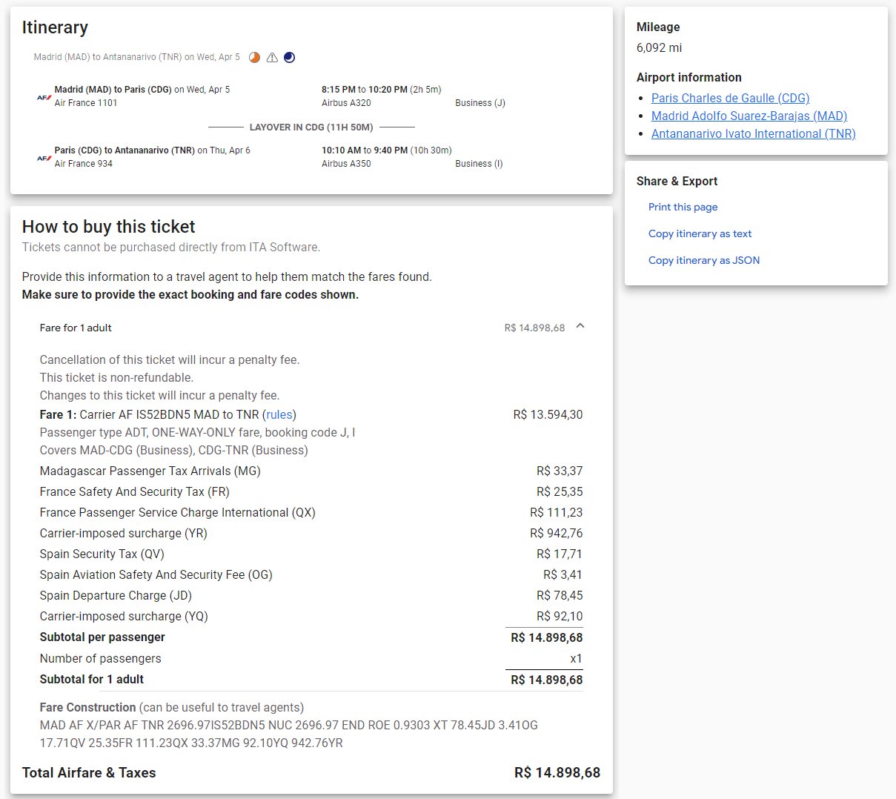Click the Airbus A350 aircraft label
Viewport: 896px width, 799px height.
[346, 164]
